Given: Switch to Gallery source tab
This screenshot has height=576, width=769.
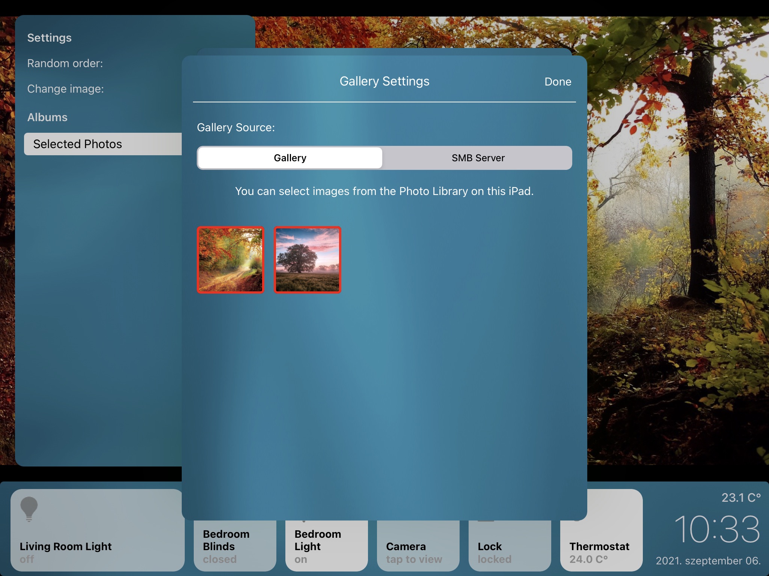Looking at the screenshot, I should 290,158.
